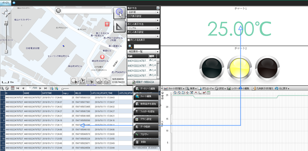Go to first page of table
This screenshot has width=308, height=151.
(18, 88)
